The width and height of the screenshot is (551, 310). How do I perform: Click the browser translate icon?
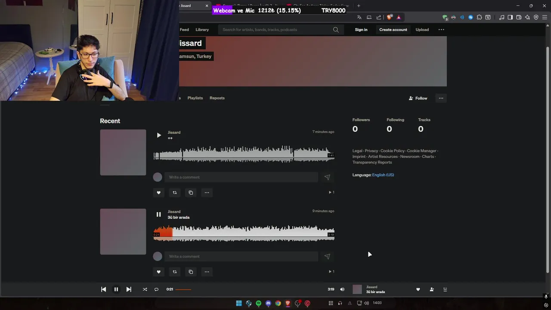coord(359,17)
